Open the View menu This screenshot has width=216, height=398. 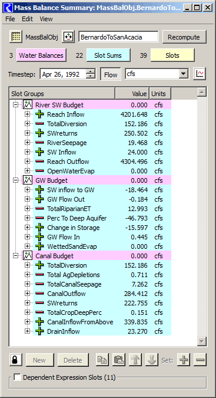[46, 19]
